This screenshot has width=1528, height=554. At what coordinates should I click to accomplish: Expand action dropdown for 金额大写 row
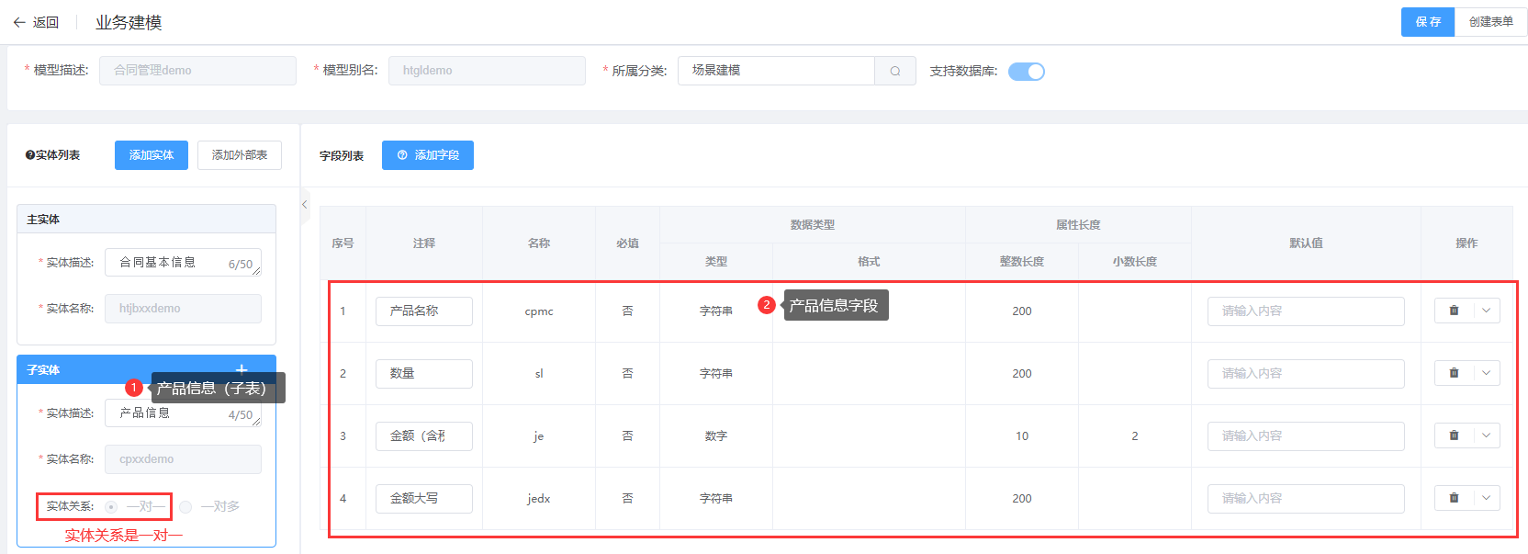click(1486, 498)
